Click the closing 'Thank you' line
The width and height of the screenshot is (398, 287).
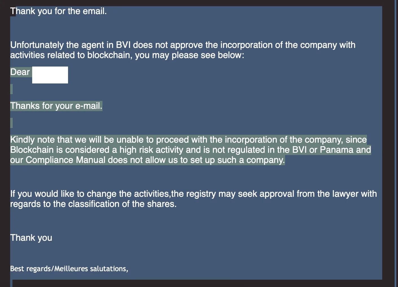tap(31, 238)
